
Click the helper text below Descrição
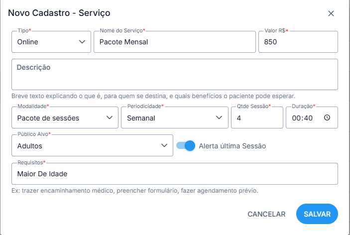click(x=153, y=96)
